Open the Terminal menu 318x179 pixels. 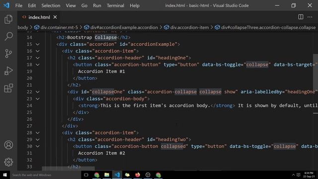(x=115, y=5)
